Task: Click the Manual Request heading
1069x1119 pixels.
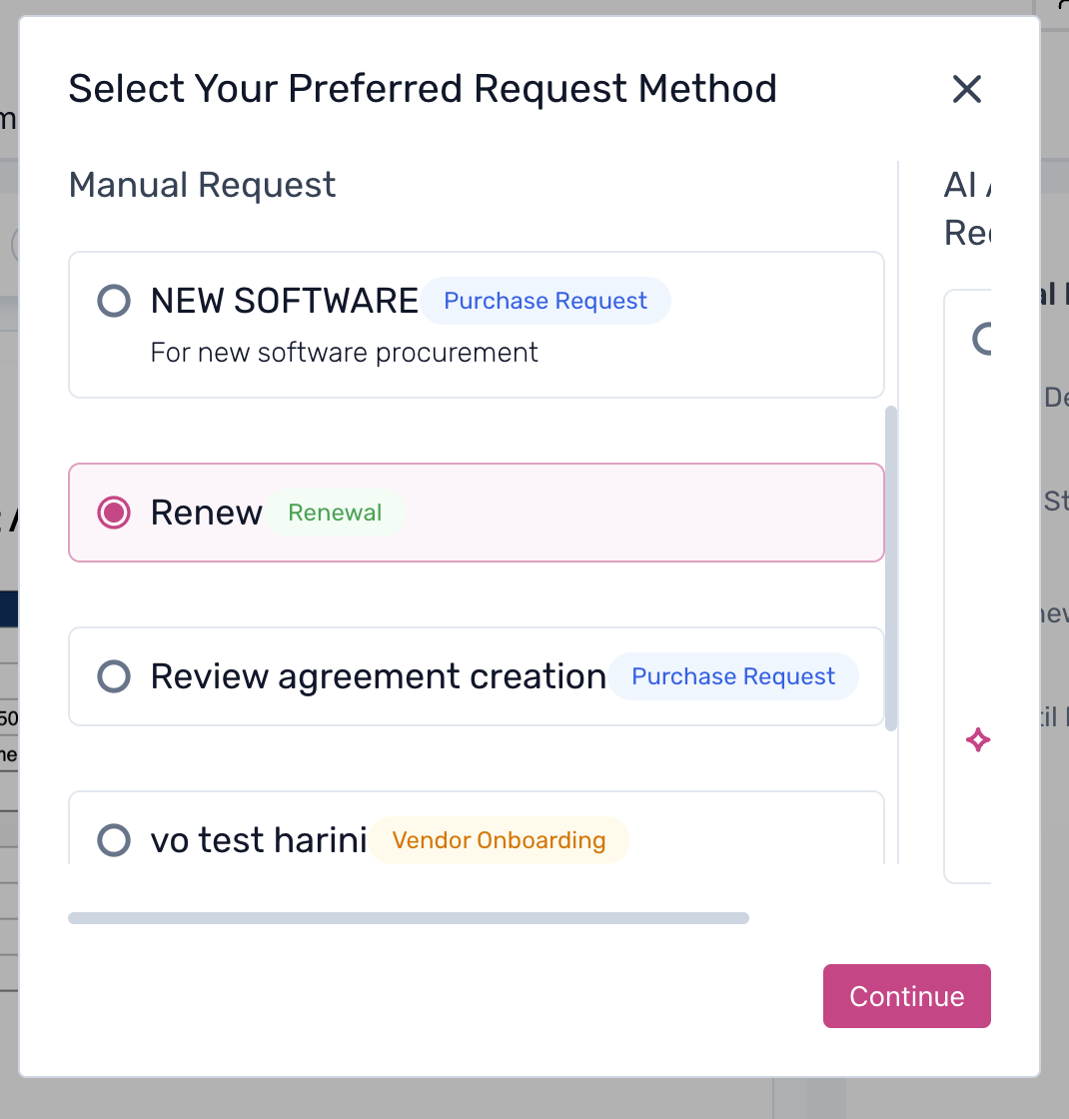Action: pyautogui.click(x=202, y=185)
